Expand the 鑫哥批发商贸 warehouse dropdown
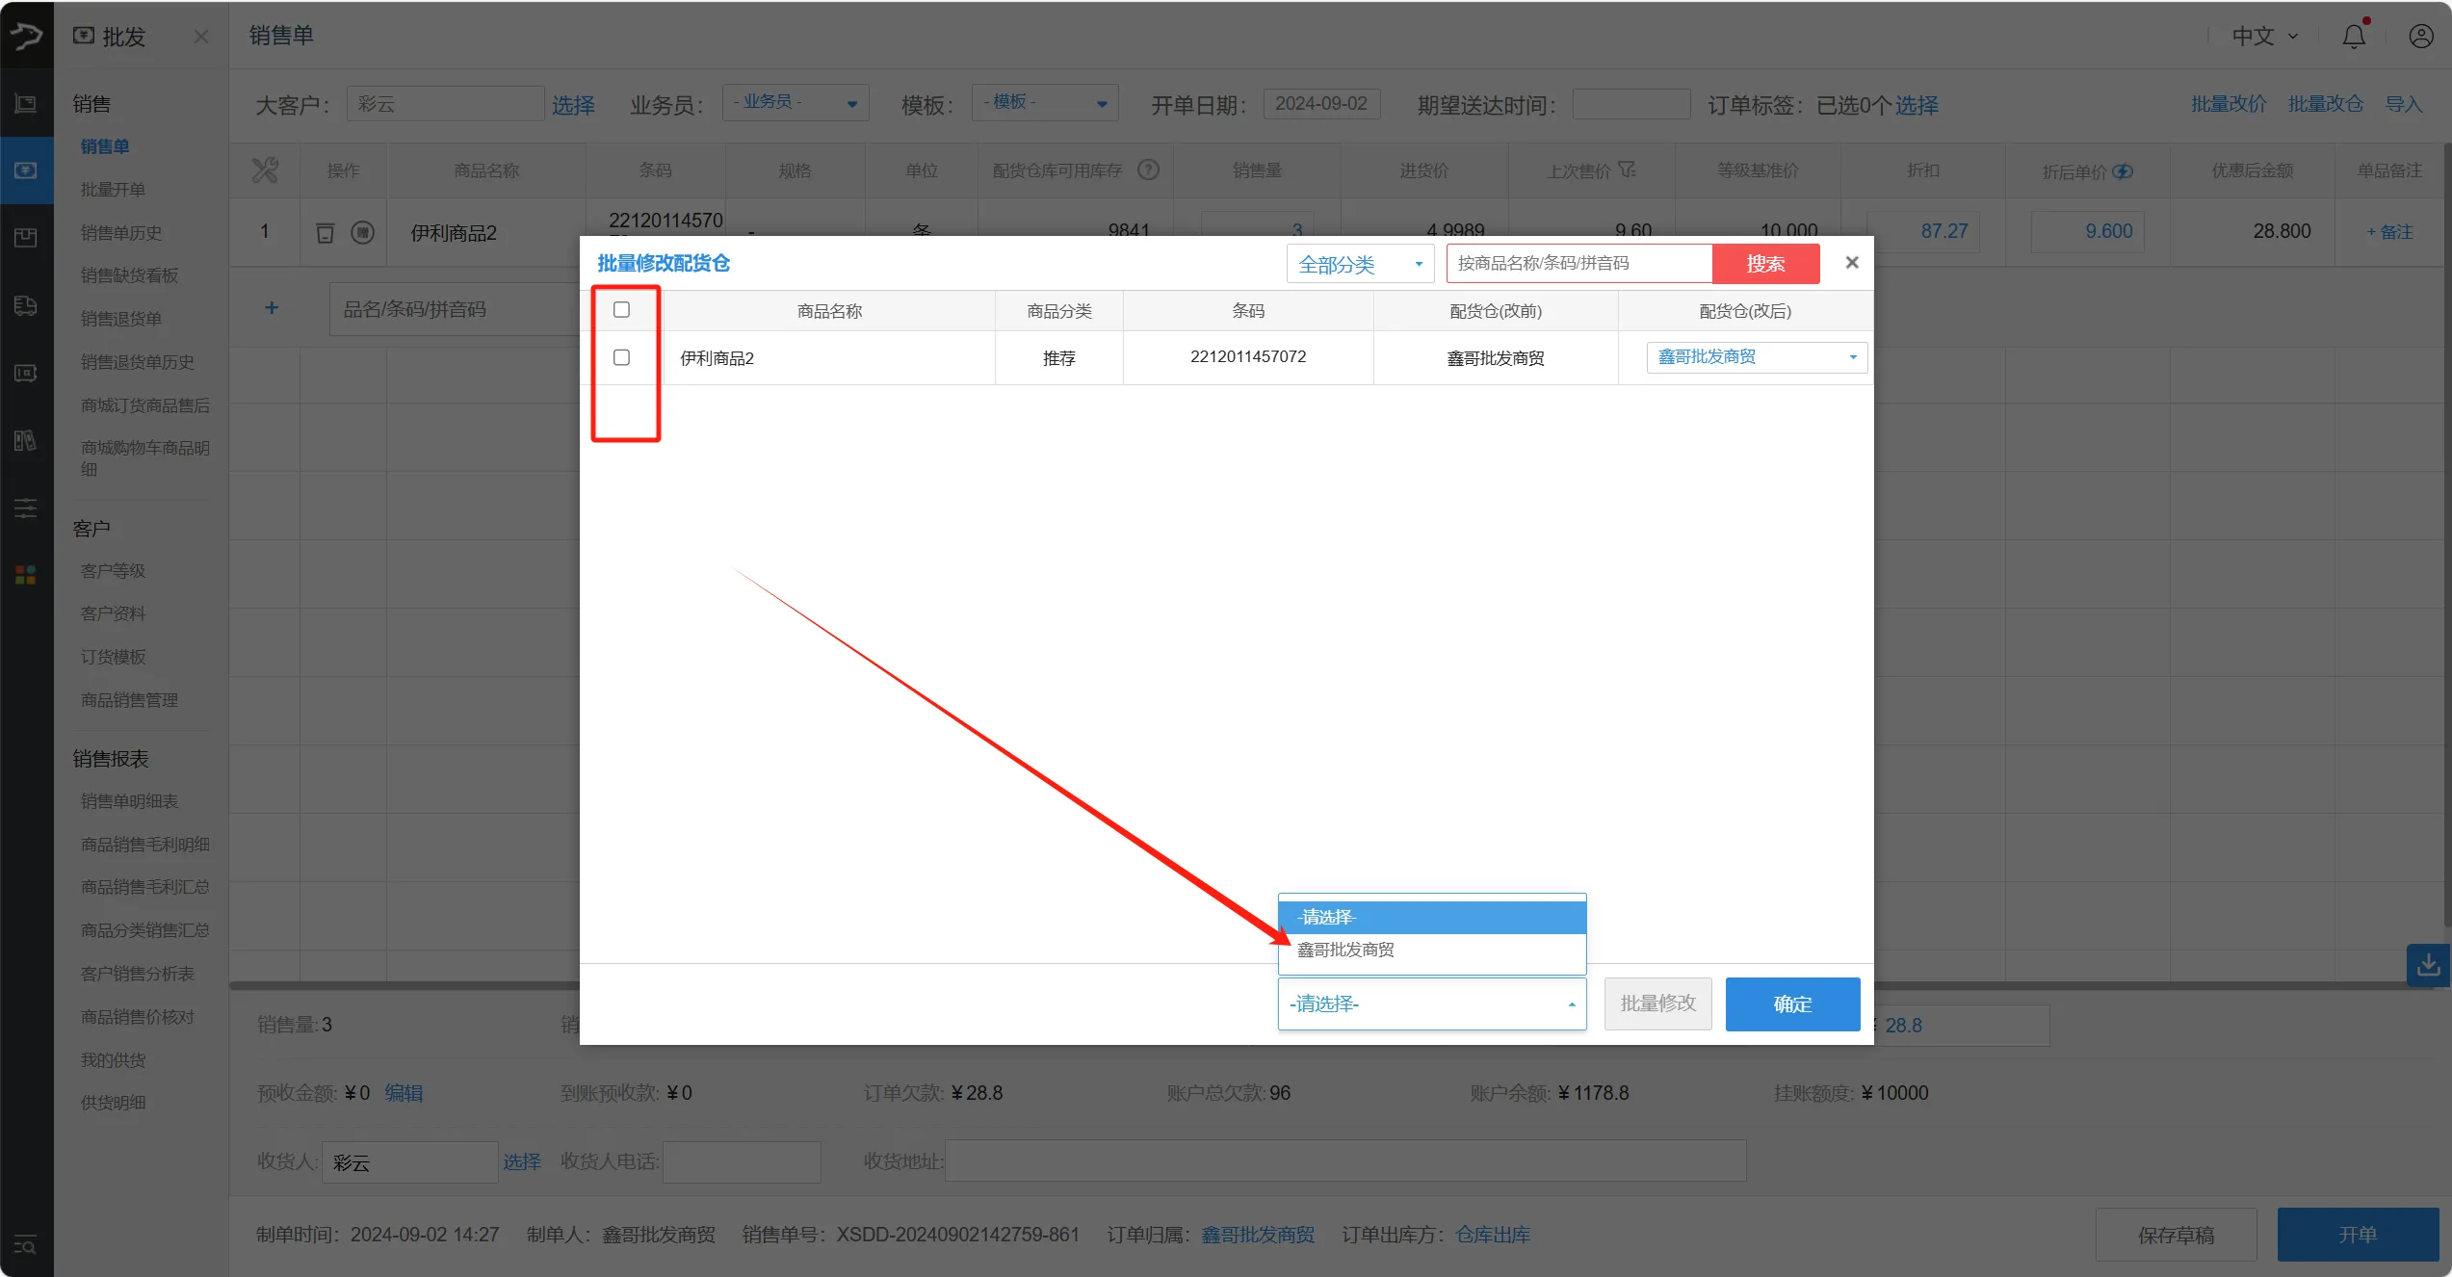Image resolution: width=2452 pixels, height=1277 pixels. click(1755, 356)
